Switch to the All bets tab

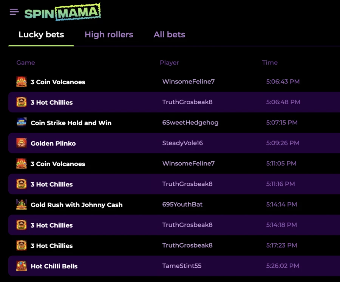coord(169,35)
